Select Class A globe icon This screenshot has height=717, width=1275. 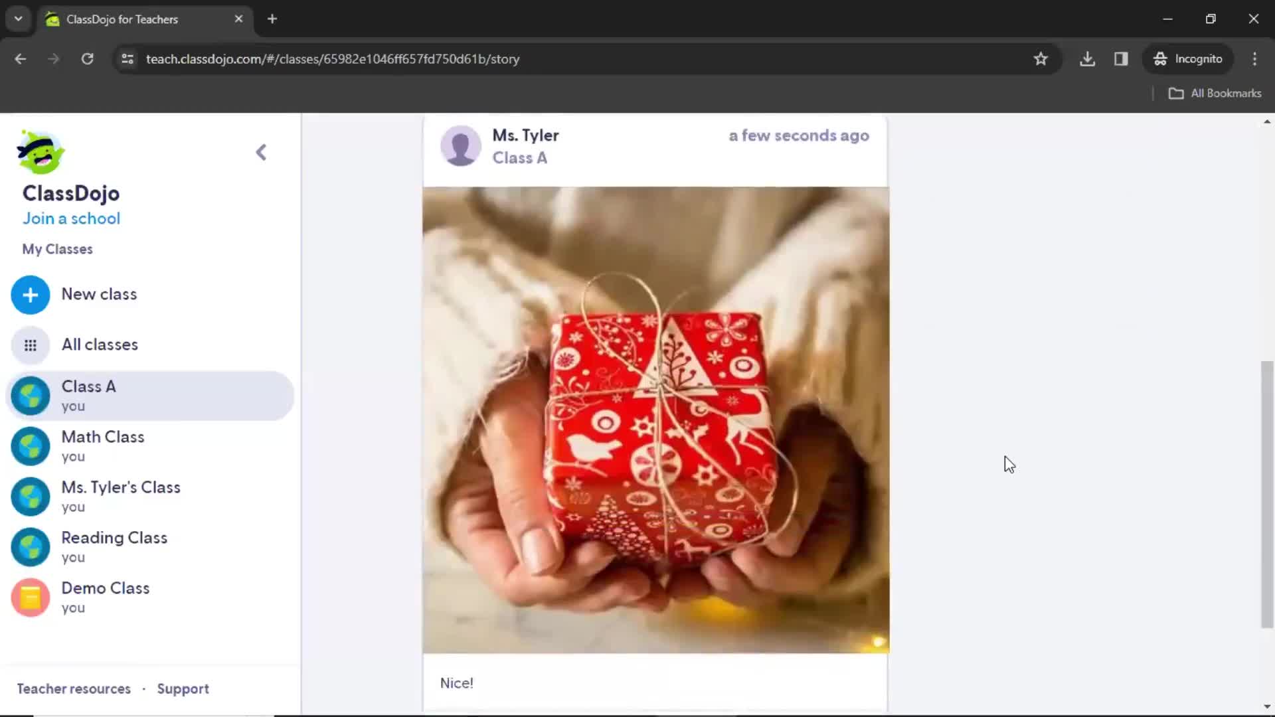31,395
